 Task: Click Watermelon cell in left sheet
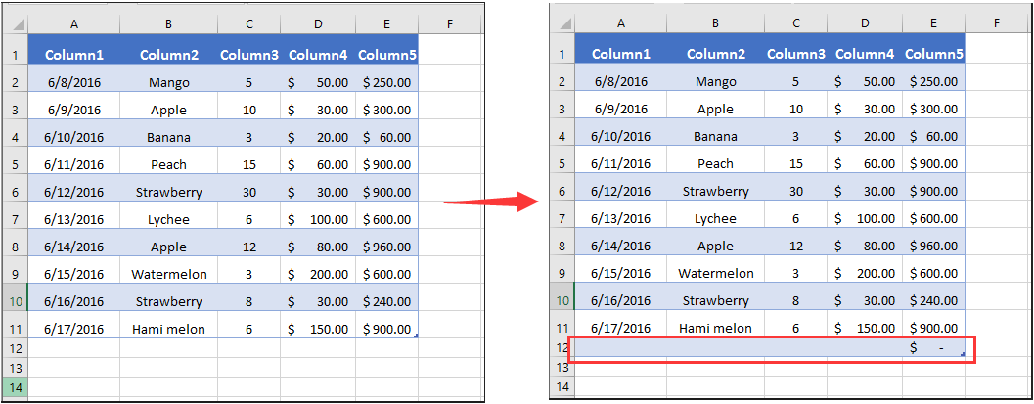(x=169, y=274)
